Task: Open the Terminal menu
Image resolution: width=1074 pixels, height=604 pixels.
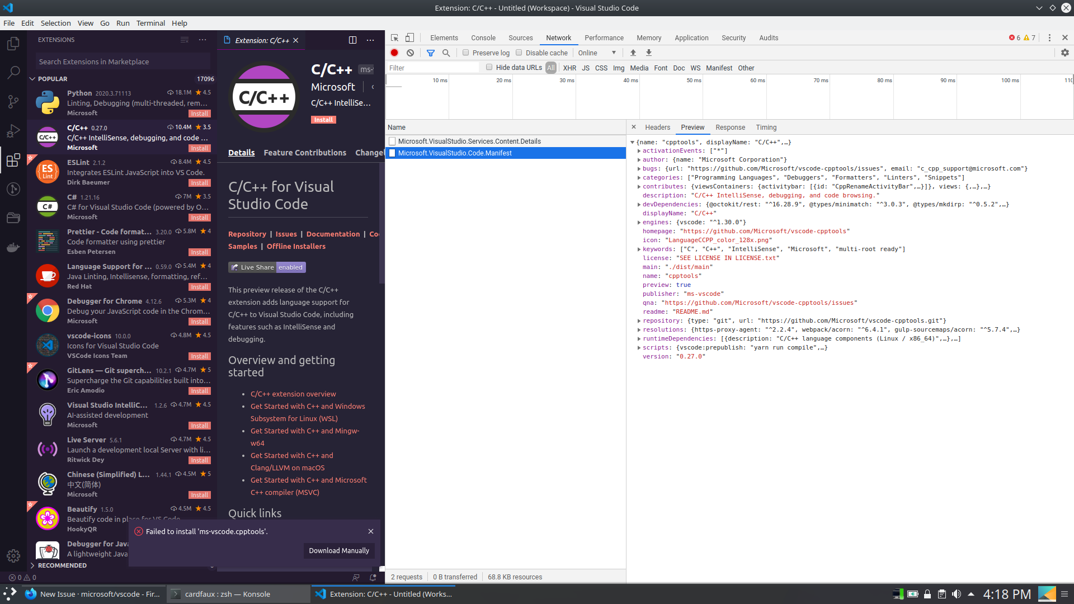Action: [x=150, y=23]
